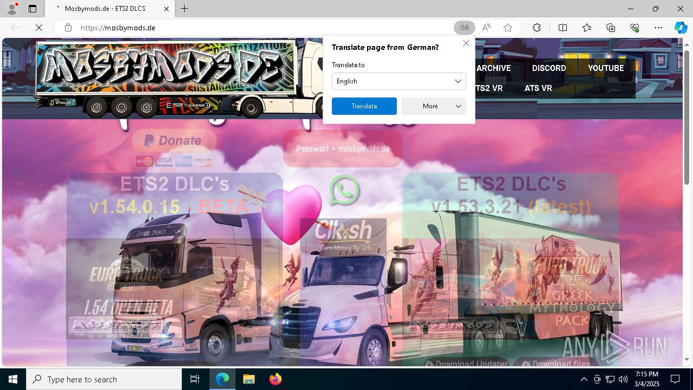This screenshot has height=390, width=693.
Task: Open the taskbar clock and date
Action: coord(647,379)
